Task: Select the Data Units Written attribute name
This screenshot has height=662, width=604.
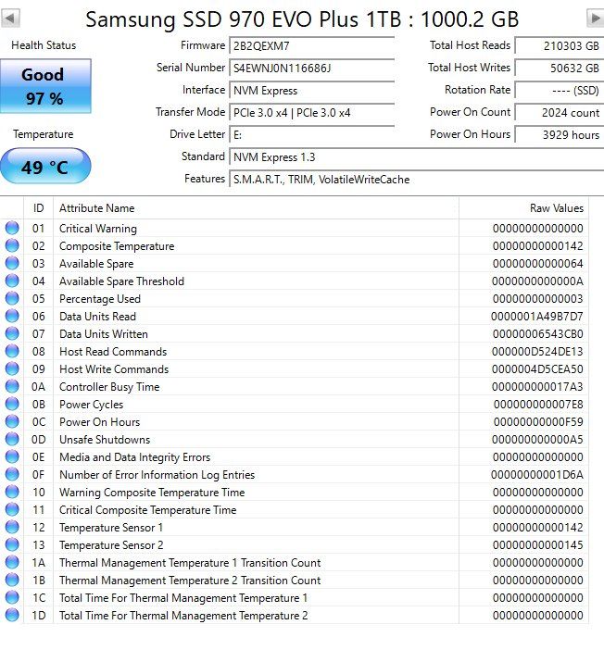Action: pos(104,334)
